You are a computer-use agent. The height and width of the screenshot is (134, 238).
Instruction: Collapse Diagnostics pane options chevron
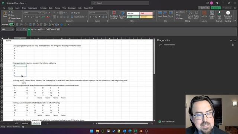click(231, 41)
